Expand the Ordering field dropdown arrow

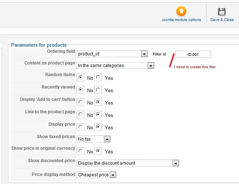(x=144, y=54)
